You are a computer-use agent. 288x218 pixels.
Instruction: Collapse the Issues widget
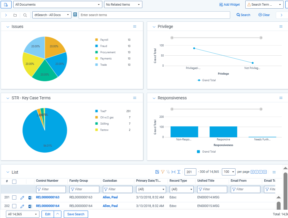click(8, 27)
